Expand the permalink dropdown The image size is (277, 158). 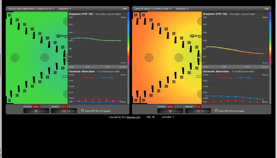pyautogui.click(x=168, y=117)
